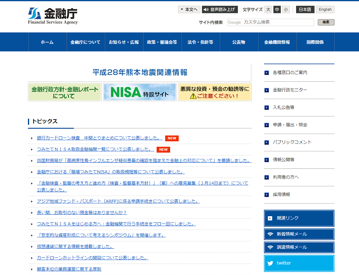The width and height of the screenshot is (359, 275).
Task: Open the 銀行カードローン検査 中間とりまとめ topic
Action: (100, 138)
